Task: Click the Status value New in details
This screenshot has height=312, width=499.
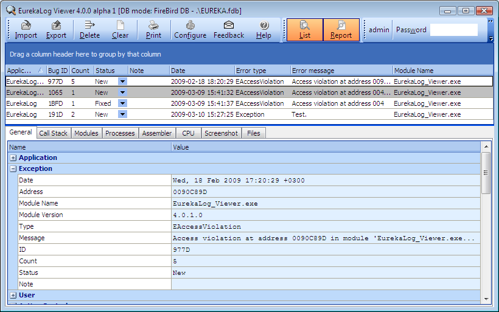Action: tap(179, 273)
